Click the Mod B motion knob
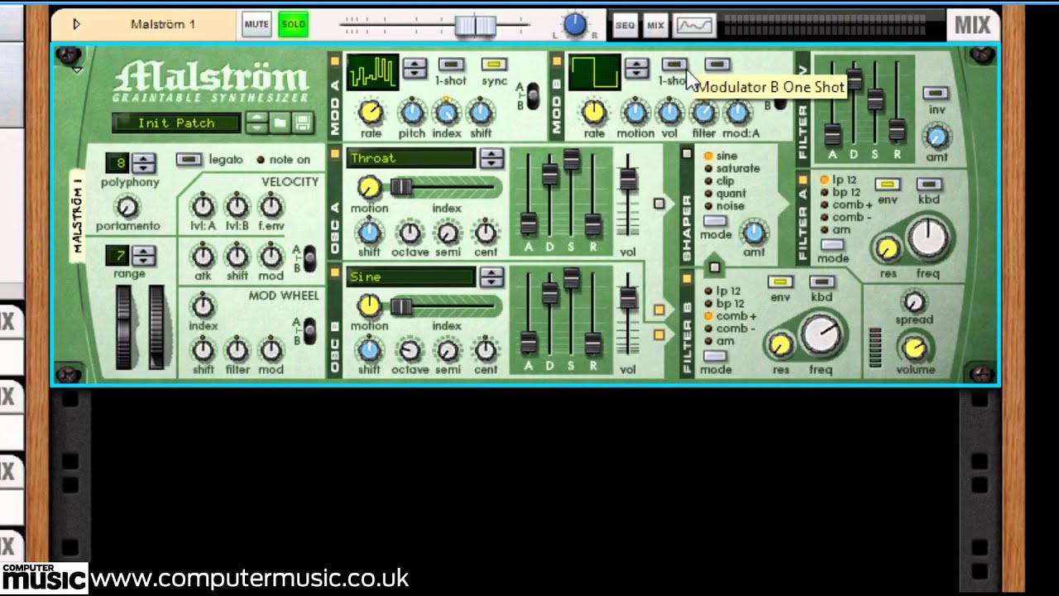The width and height of the screenshot is (1059, 596). pos(635,111)
